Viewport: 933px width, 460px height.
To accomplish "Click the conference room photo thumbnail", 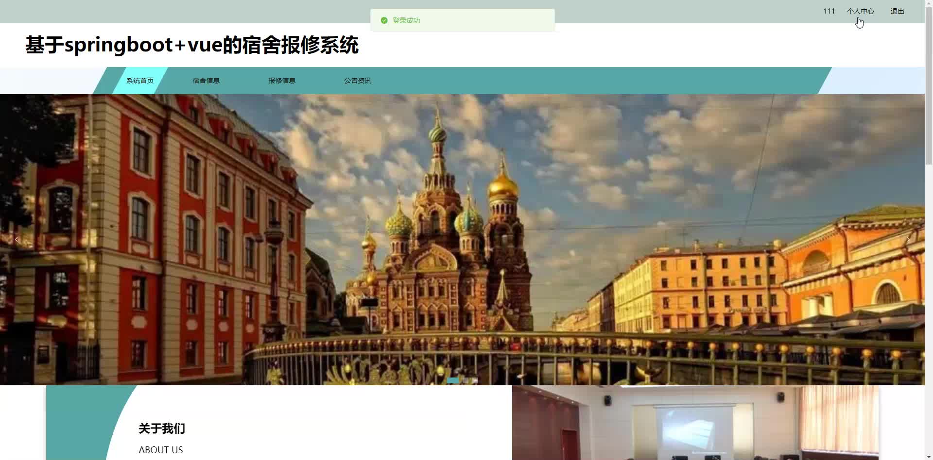I will pos(695,423).
